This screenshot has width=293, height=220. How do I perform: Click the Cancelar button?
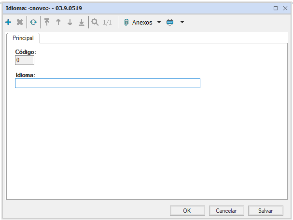(226, 210)
